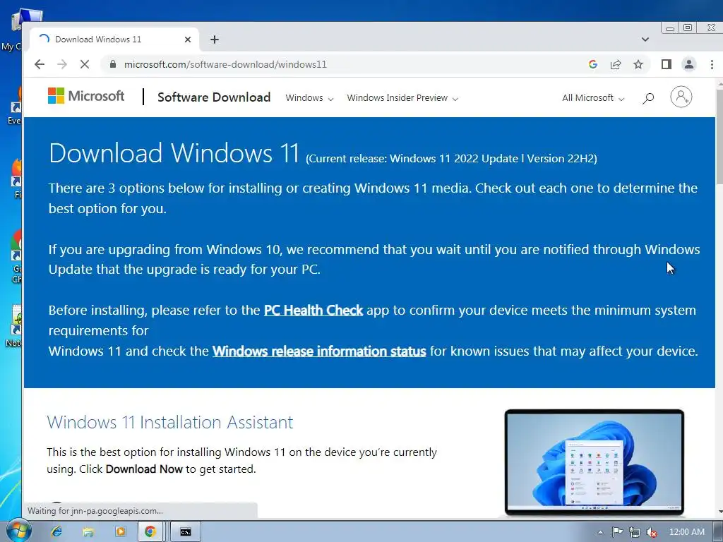Click the Windows 11 Installation Assistant heading
This screenshot has height=542, width=723.
pyautogui.click(x=170, y=422)
